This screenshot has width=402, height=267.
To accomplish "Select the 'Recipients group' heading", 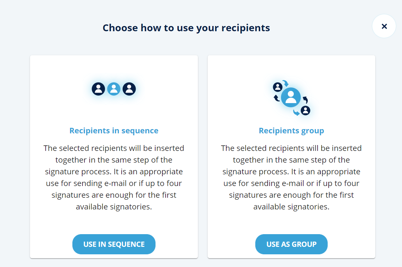I will (291, 131).
